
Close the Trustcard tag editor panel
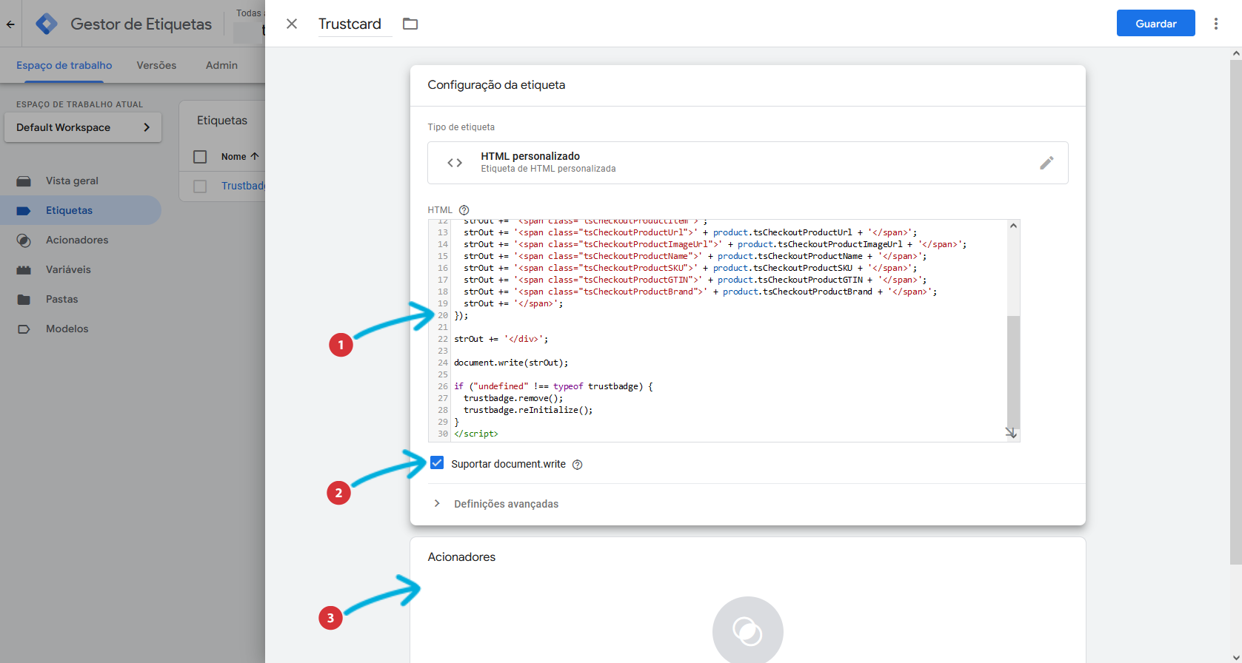292,24
